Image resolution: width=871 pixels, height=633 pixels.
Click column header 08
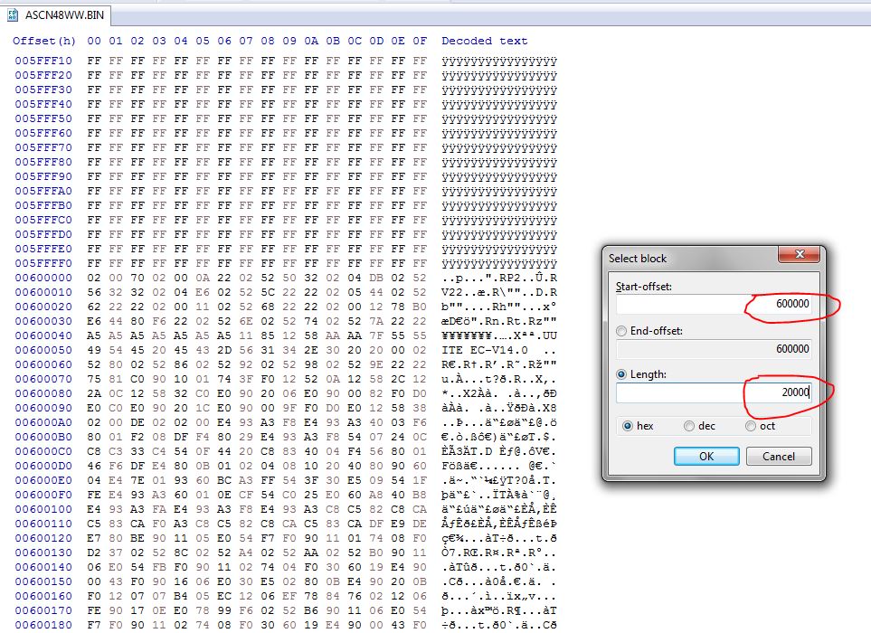[268, 41]
